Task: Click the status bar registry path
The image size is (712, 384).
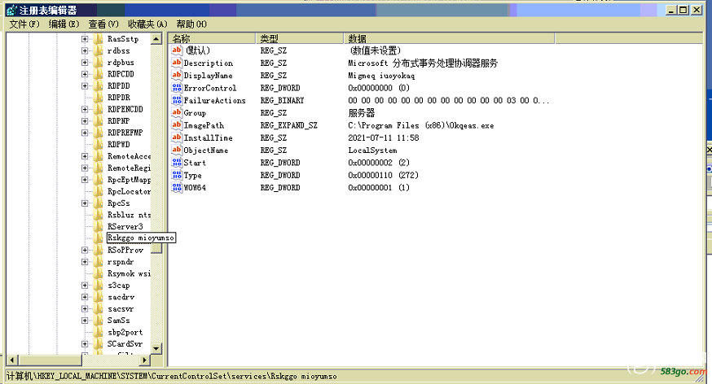Action: (x=172, y=377)
